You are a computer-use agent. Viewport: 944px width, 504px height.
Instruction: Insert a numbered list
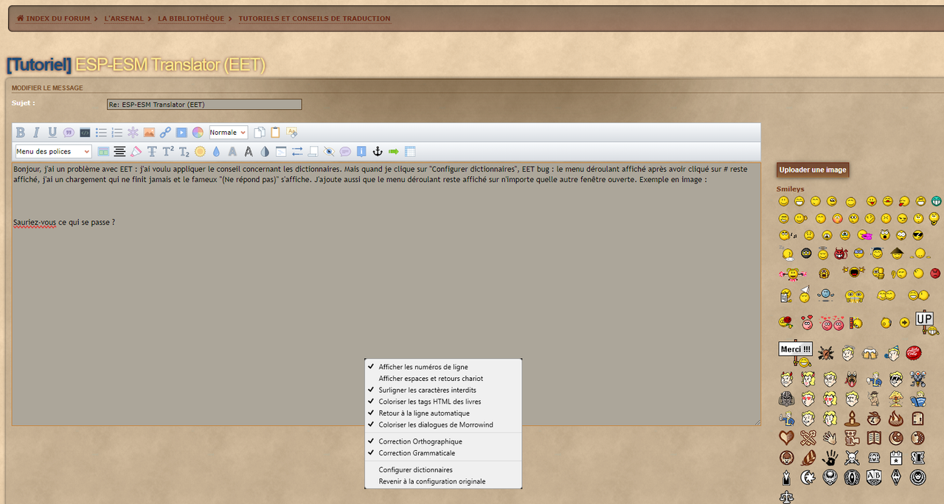pos(117,133)
